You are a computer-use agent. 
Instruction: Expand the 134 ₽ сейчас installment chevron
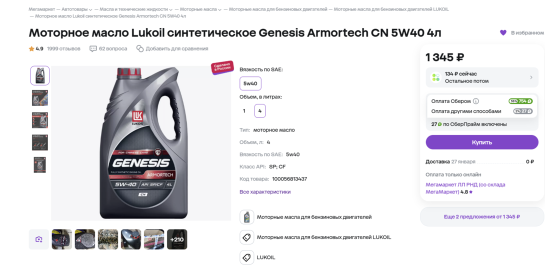(530, 77)
